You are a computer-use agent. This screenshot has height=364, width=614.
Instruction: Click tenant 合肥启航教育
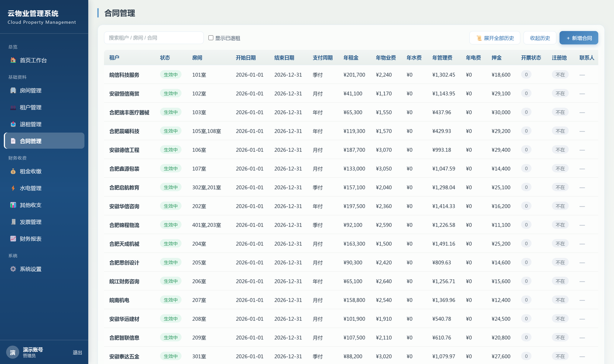click(124, 188)
